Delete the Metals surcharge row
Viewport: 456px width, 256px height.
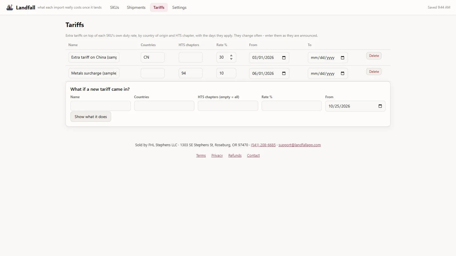coord(374,72)
